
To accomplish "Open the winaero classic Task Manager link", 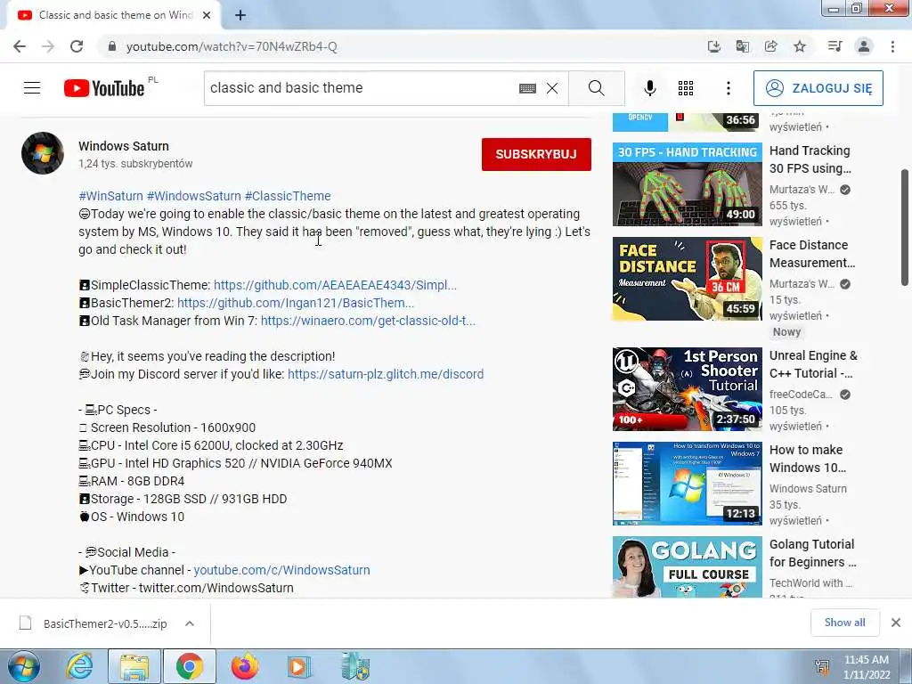I will [368, 321].
